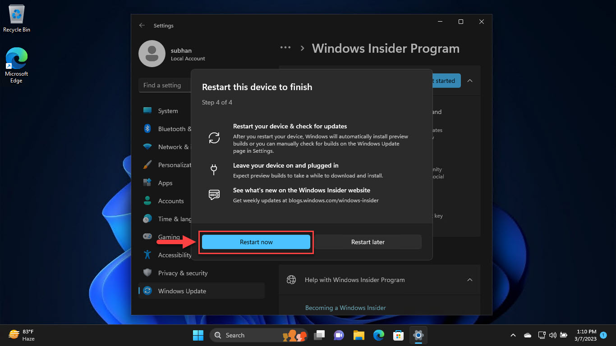This screenshot has width=616, height=346.
Task: Click the volume speaker tray icon
Action: pyautogui.click(x=552, y=335)
